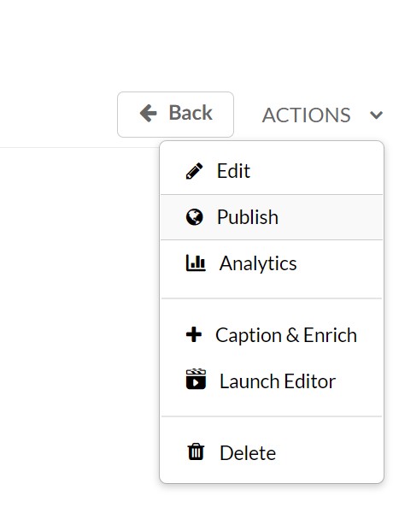Choose the Caption & Enrich option
Viewport: 393px width, 531px height.
click(x=272, y=335)
